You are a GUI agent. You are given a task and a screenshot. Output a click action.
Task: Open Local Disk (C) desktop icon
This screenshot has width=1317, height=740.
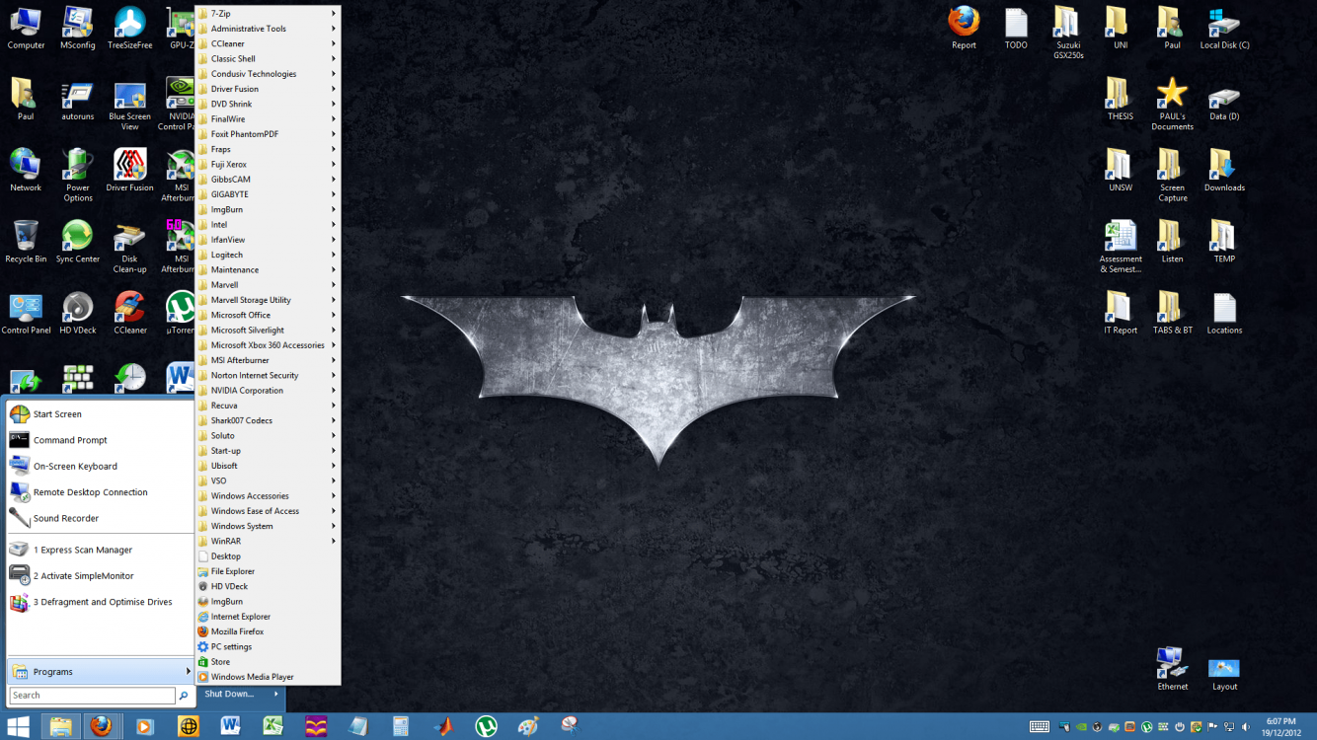(1224, 28)
